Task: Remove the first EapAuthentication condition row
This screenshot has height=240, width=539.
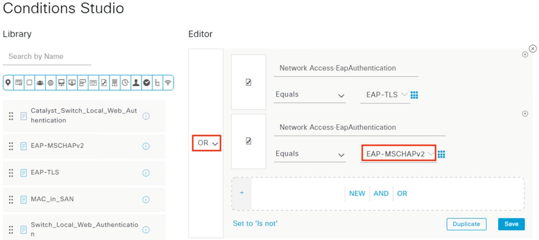Action: [x=525, y=54]
